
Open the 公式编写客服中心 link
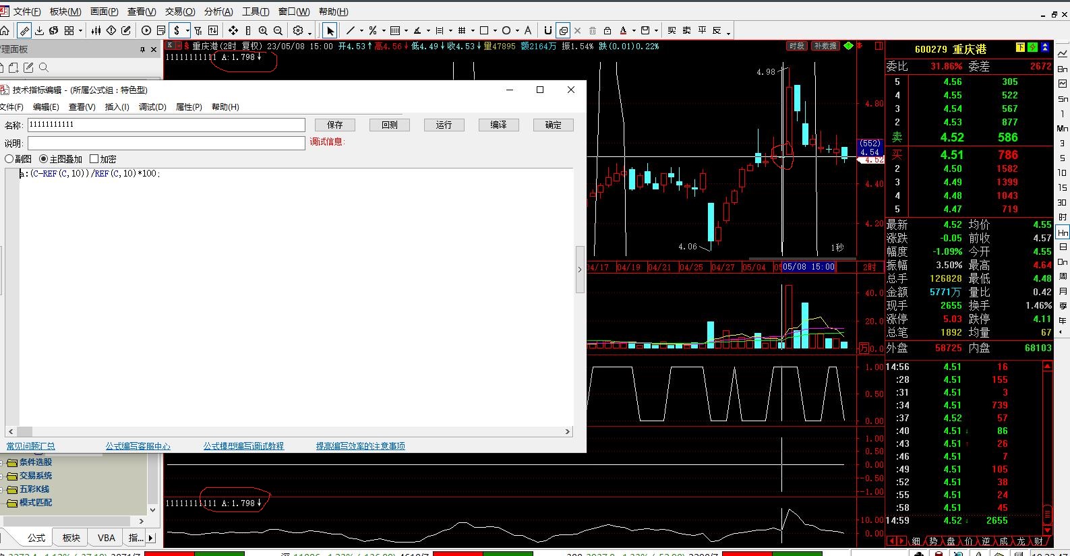[138, 446]
